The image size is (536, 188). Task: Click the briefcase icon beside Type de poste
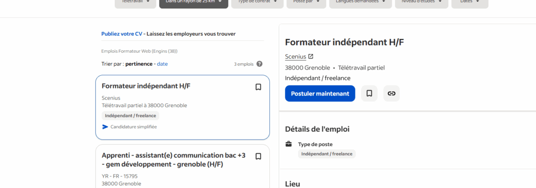coord(289,144)
